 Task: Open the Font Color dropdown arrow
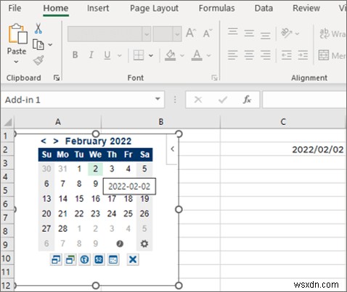tap(208, 55)
